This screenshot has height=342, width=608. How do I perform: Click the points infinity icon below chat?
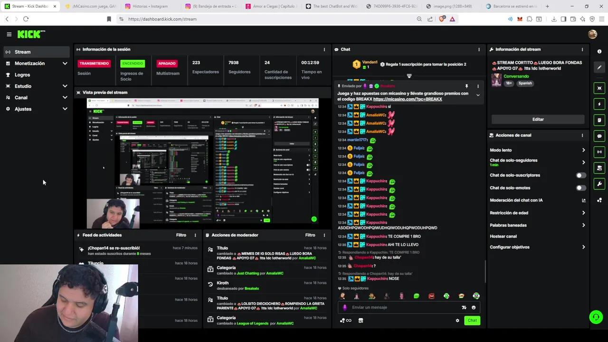345,321
